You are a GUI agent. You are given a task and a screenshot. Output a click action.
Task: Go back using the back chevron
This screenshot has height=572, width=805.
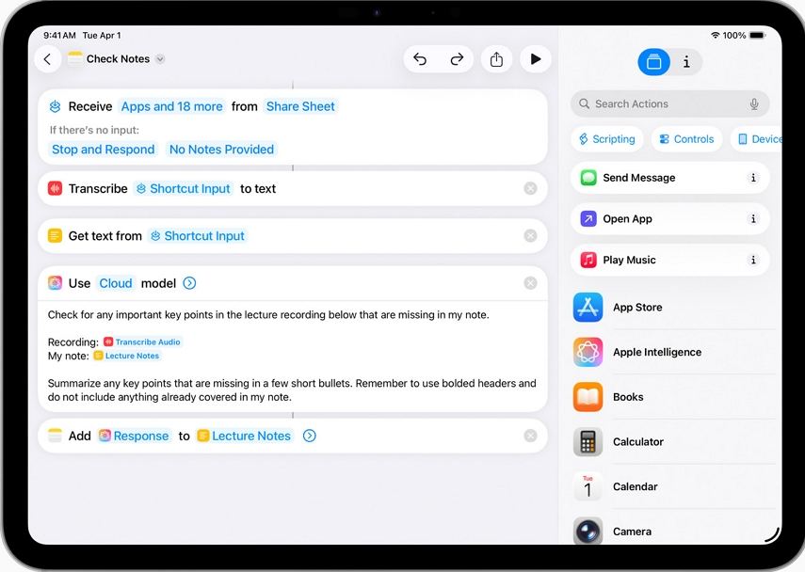click(48, 59)
